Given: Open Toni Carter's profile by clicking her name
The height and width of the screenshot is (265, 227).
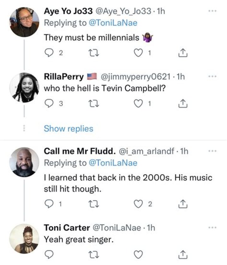Looking at the screenshot, I should [66, 227].
